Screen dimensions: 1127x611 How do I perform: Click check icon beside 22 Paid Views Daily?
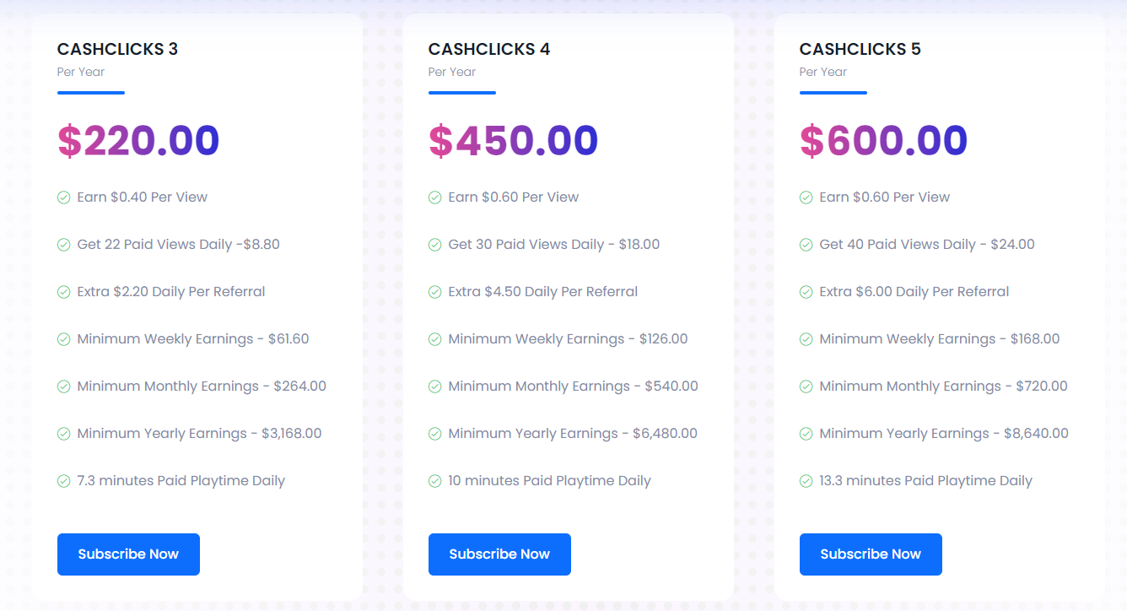(63, 245)
